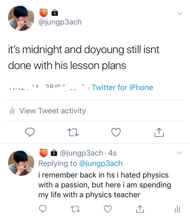Click the reply icon under main tweet
190x219 pixels.
click(x=30, y=132)
